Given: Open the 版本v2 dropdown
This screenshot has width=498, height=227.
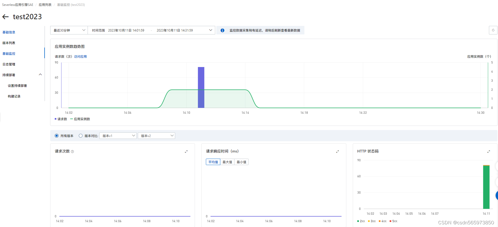Looking at the screenshot, I should tap(156, 136).
